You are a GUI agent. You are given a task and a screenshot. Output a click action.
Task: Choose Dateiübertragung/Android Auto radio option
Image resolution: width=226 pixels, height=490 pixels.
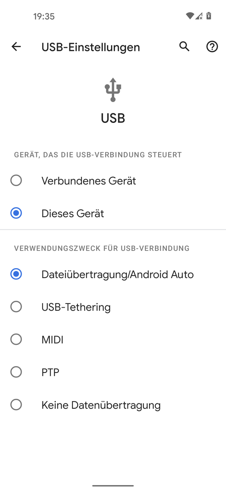click(16, 274)
